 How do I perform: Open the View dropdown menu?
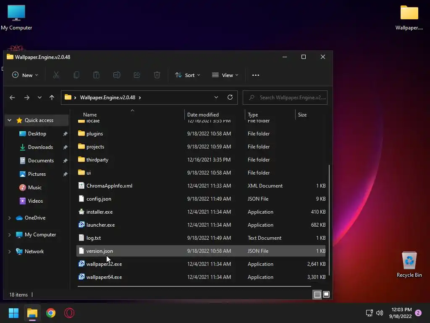[225, 75]
